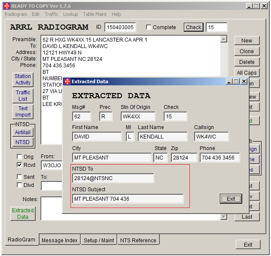Click the First Name field

click(x=97, y=137)
